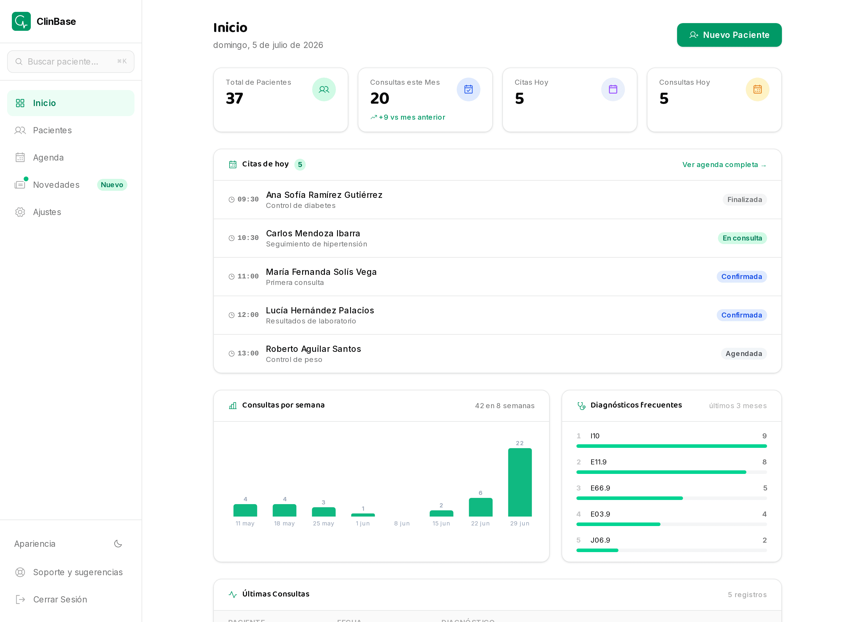
Task: Follow the Ver agenda completa link
Action: click(x=724, y=165)
